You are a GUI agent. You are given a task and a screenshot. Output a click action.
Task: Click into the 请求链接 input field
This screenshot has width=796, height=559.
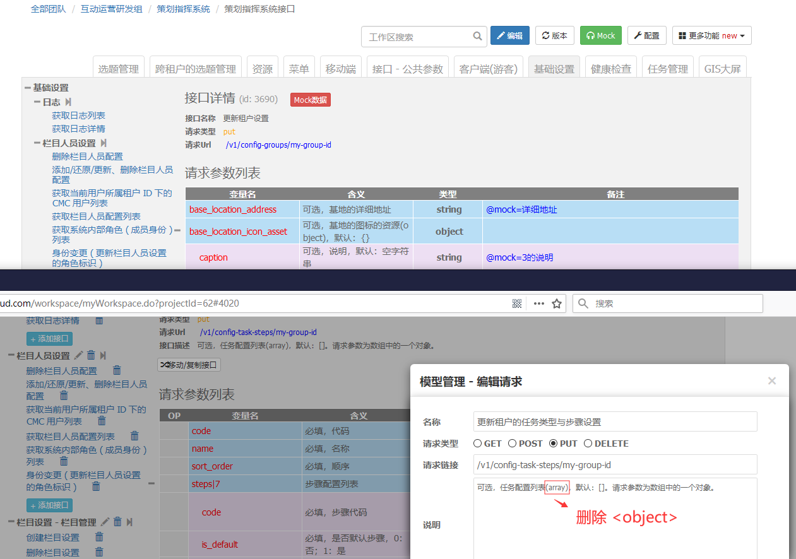614,464
